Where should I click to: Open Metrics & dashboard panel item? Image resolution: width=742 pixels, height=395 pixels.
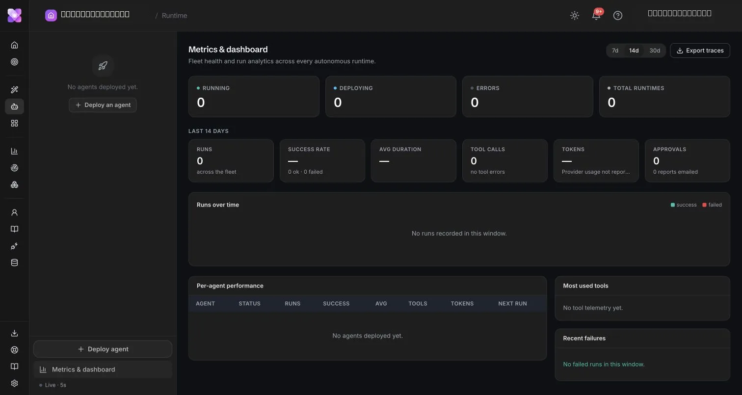103,369
